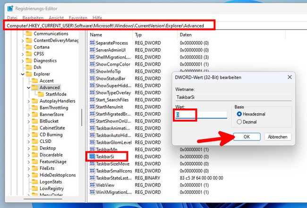This screenshot has width=307, height=208.
Task: Click the TaskbarSmallIcons value icon
Action: point(92,171)
